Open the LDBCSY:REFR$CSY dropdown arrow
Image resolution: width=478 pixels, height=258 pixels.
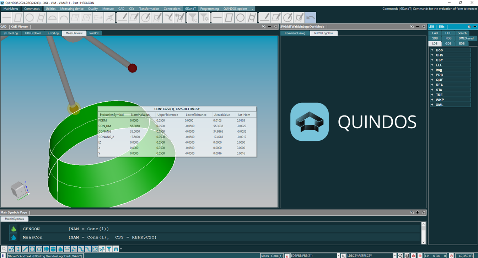tap(395, 256)
